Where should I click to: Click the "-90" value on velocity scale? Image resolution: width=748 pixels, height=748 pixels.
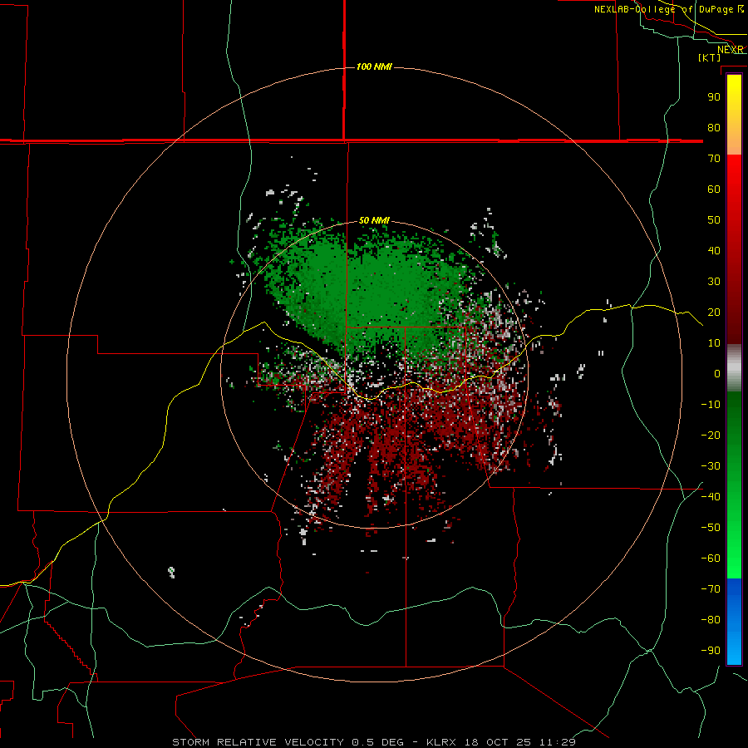coord(711,651)
